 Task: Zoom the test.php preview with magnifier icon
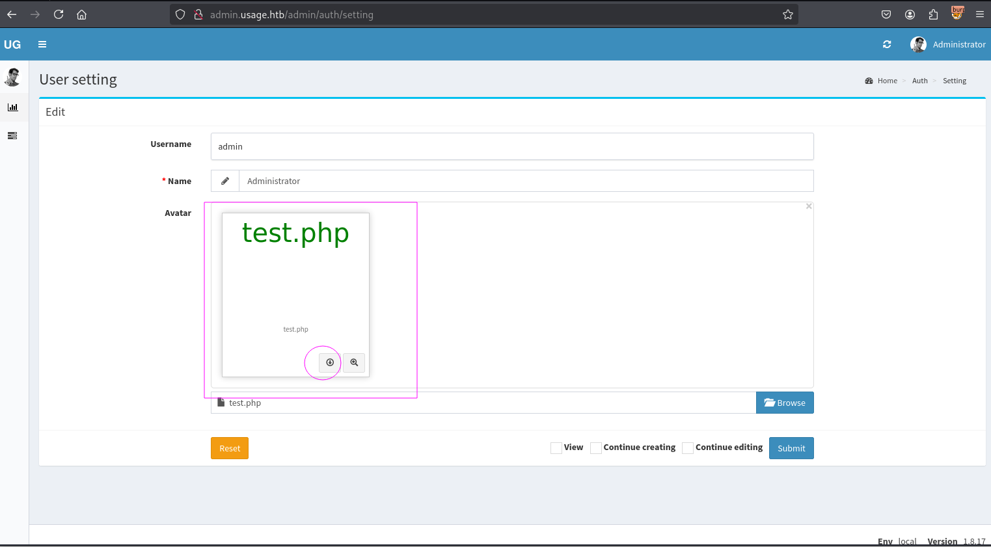tap(354, 362)
